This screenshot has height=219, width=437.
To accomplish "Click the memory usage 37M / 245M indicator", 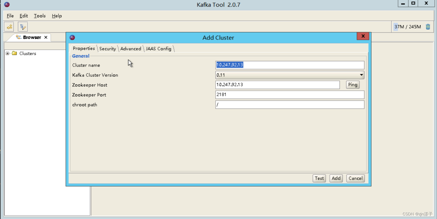I will tap(408, 27).
